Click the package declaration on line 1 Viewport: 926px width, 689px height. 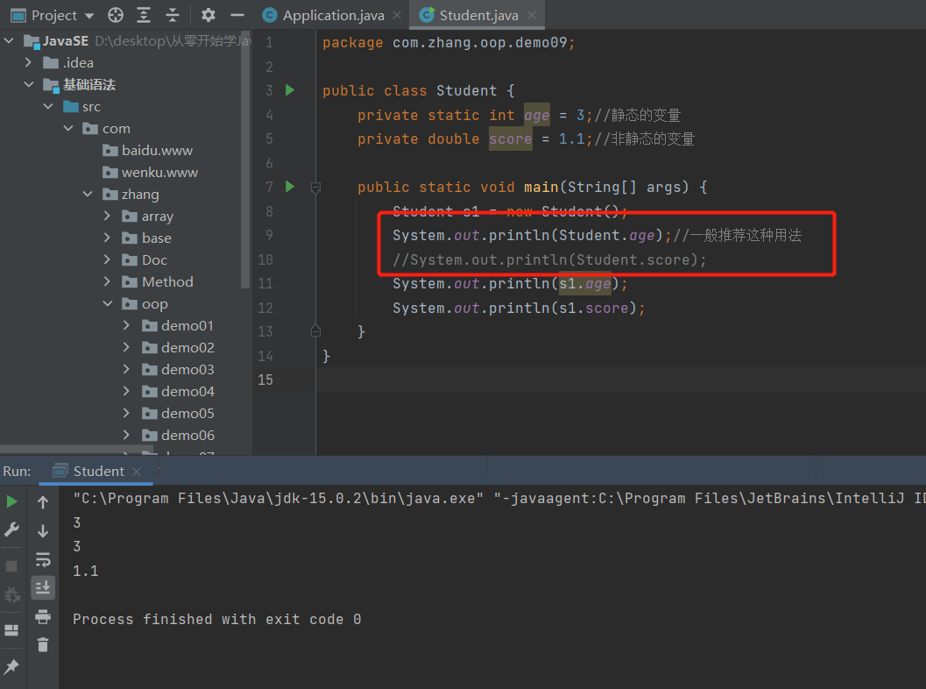tap(449, 43)
